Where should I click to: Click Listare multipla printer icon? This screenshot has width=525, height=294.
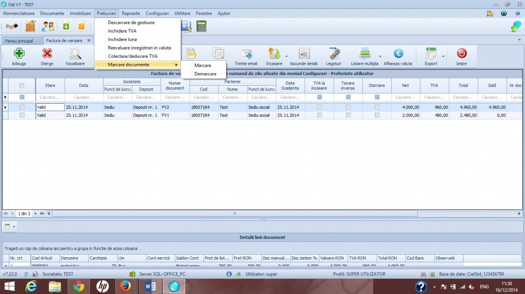(x=365, y=54)
